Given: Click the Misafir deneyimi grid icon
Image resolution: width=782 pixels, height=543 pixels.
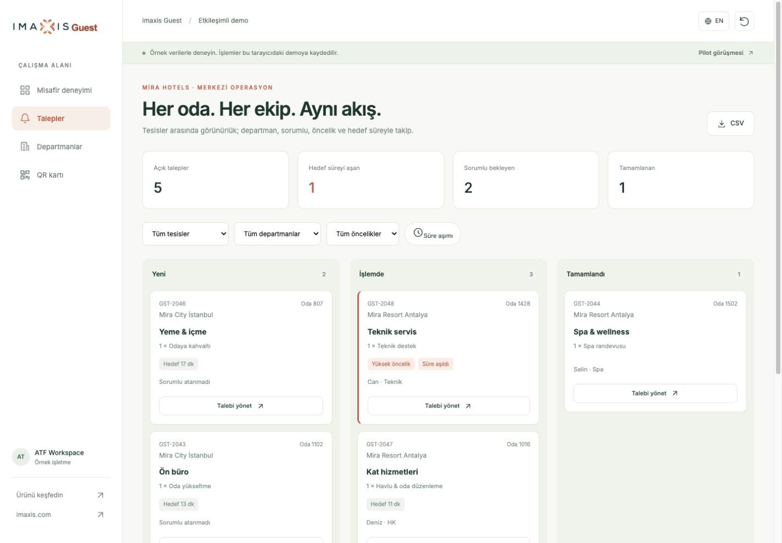Looking at the screenshot, I should (x=25, y=90).
